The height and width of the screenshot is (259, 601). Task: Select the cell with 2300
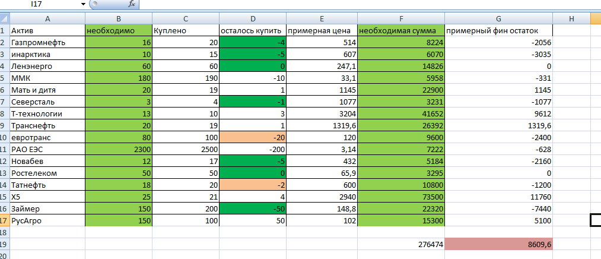pyautogui.click(x=119, y=149)
